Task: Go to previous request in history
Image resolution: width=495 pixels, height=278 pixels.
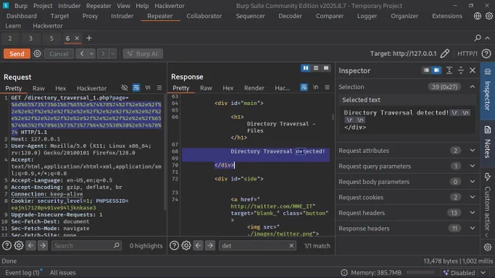Action: pyautogui.click(x=82, y=54)
